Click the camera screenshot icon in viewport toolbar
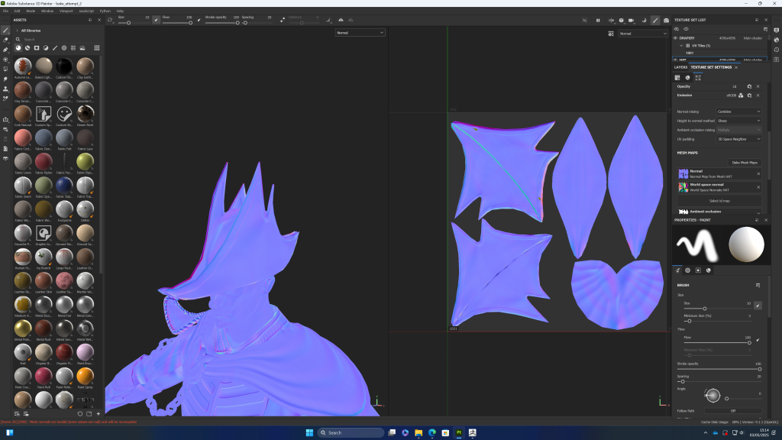This screenshot has height=440, width=782. (x=667, y=20)
